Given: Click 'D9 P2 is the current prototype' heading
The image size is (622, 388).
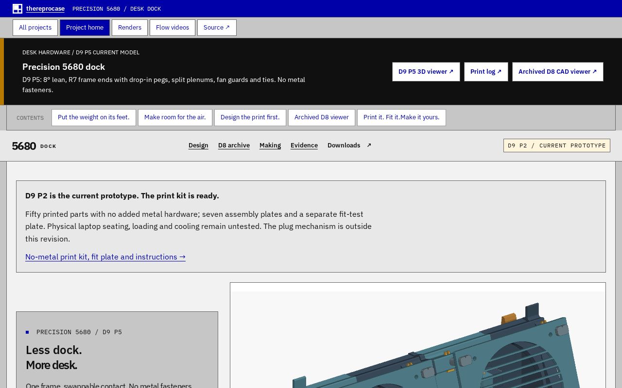Looking at the screenshot, I should click(x=122, y=196).
